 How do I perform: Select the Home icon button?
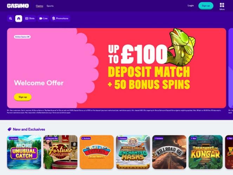tap(19, 19)
